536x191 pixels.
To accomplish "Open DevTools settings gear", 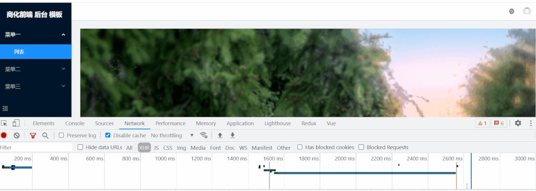I will coord(518,123).
